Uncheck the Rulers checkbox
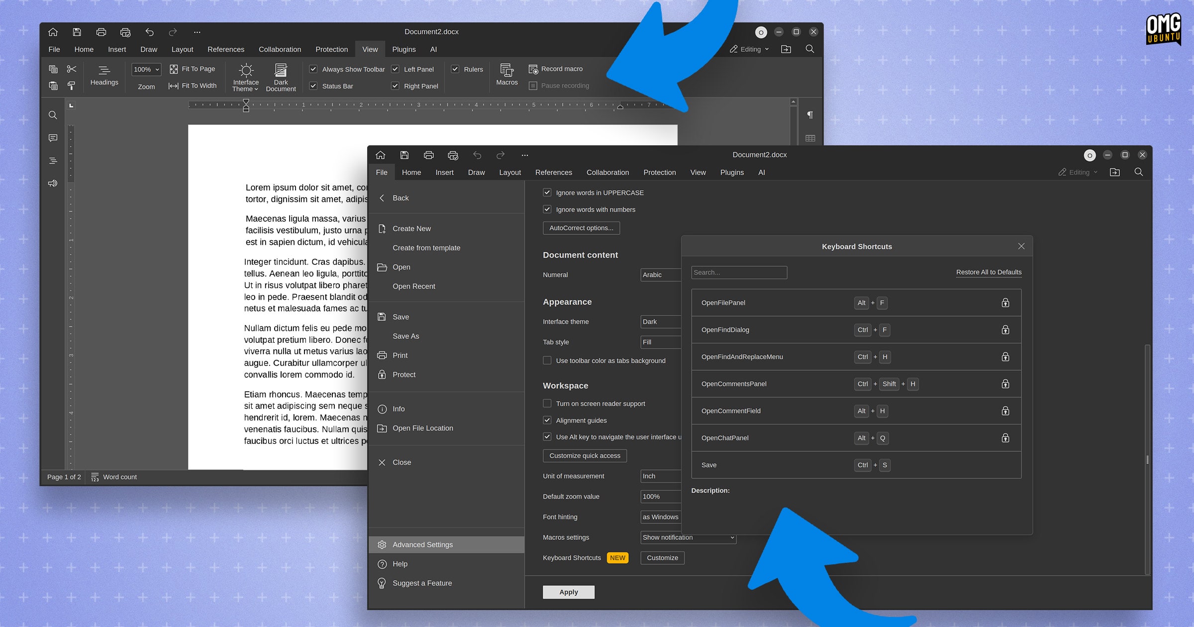Viewport: 1194px width, 627px height. click(455, 69)
